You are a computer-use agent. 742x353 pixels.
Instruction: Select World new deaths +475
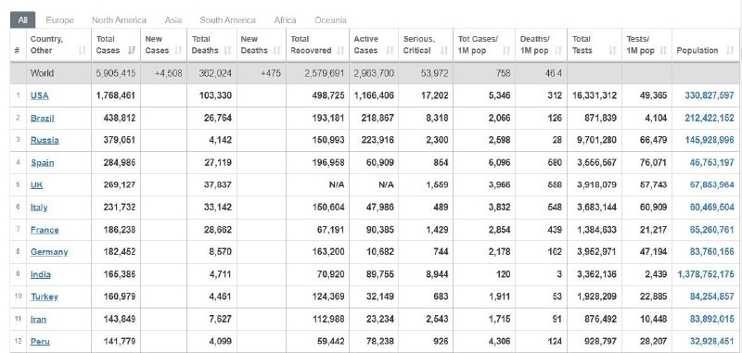click(270, 73)
